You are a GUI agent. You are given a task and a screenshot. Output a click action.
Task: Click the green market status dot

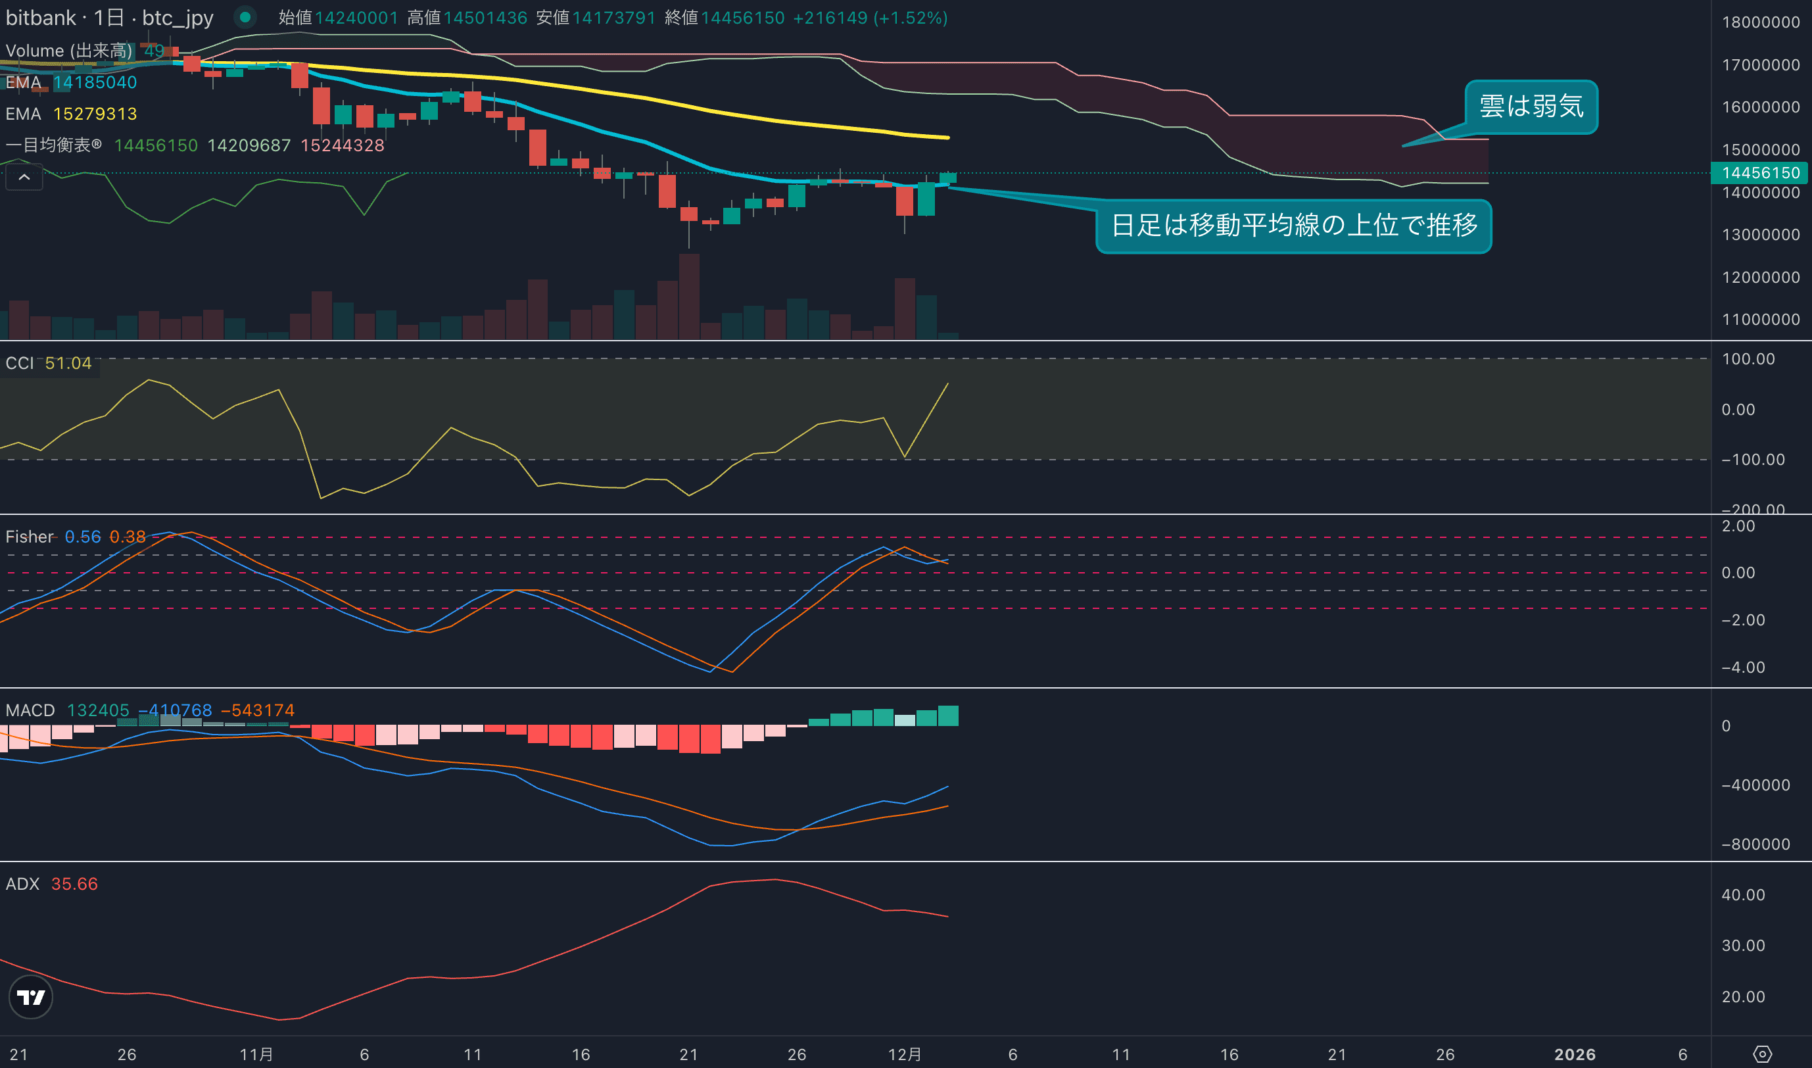[x=245, y=16]
